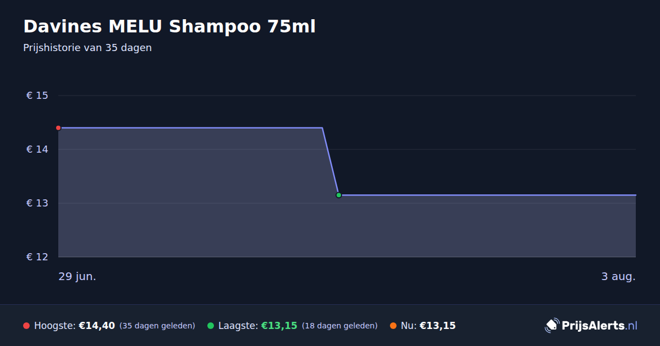Screen dimensions: 660x346
Task: Click the € 14 axis label
Action: (x=37, y=149)
